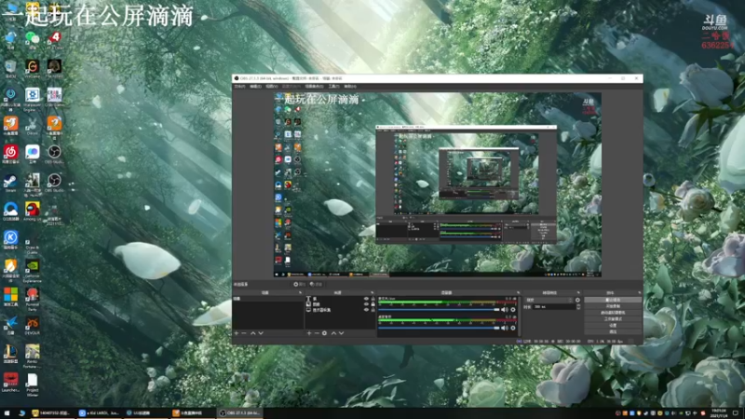This screenshot has height=419, width=745.
Task: Open Desktop Audio channel gear settings in mixer
Action: 513,328
